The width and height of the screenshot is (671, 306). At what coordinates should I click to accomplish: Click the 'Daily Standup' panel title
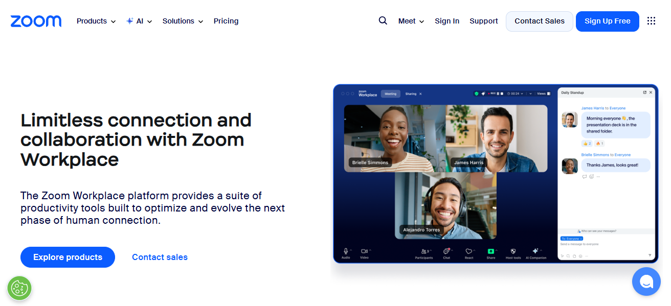(572, 92)
